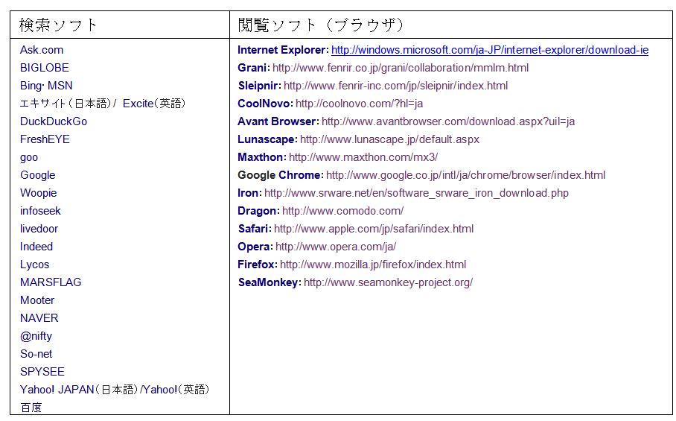Open the SPYSEE link
The image size is (676, 421).
pyautogui.click(x=42, y=372)
